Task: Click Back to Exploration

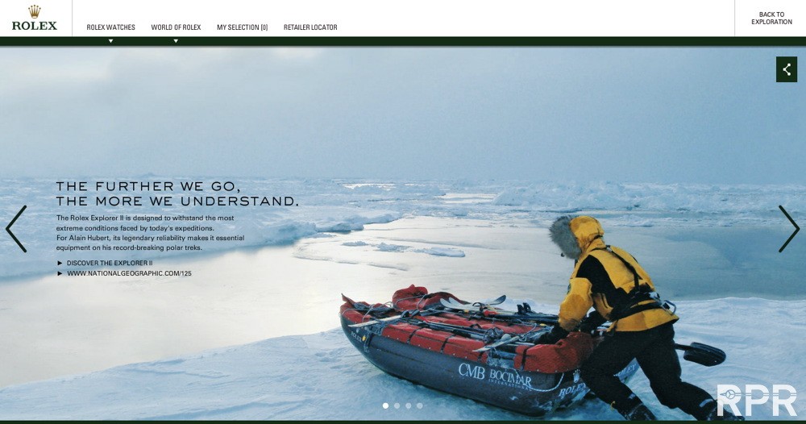Action: point(771,18)
